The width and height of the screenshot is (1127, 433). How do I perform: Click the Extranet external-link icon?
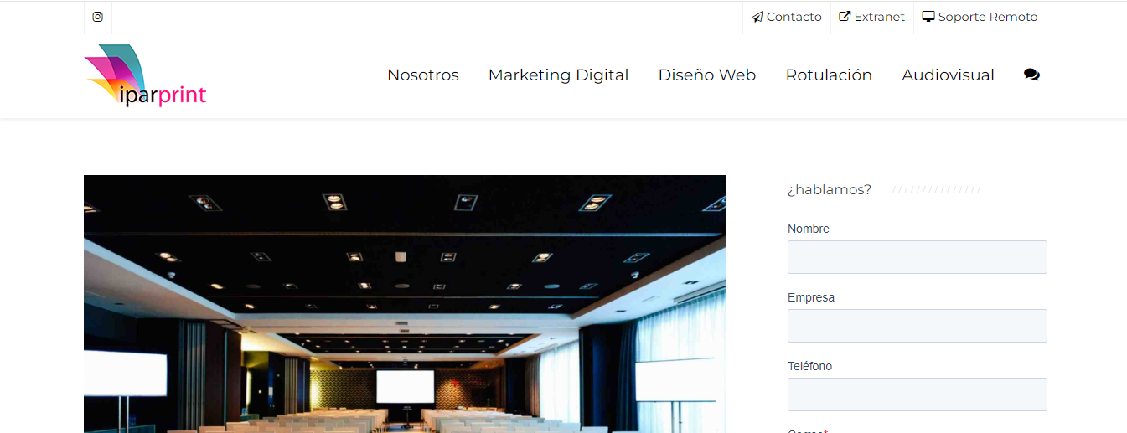[845, 17]
